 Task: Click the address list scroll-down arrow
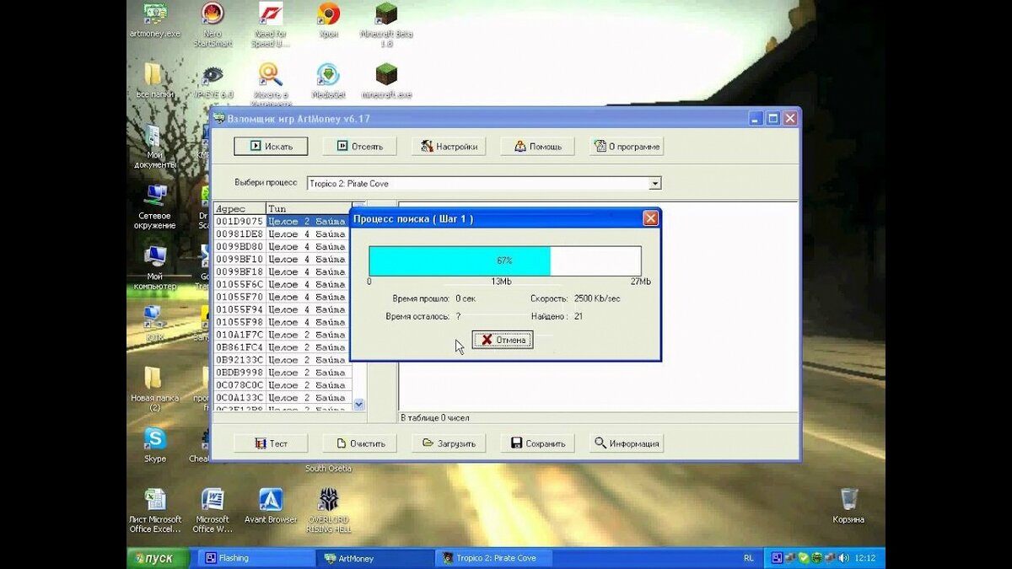pos(359,404)
